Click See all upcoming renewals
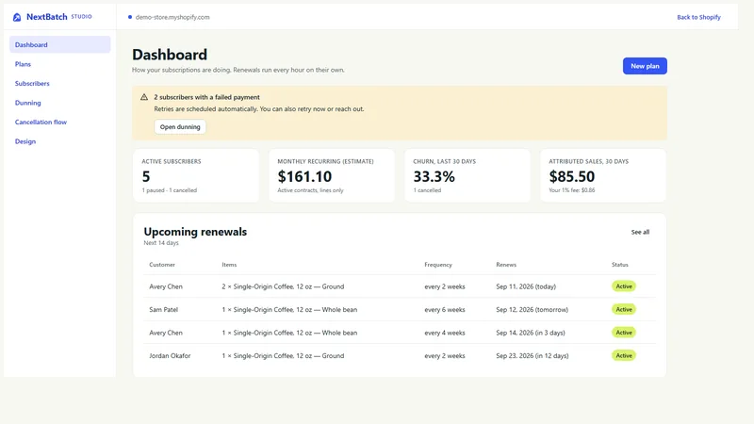 [x=640, y=232]
